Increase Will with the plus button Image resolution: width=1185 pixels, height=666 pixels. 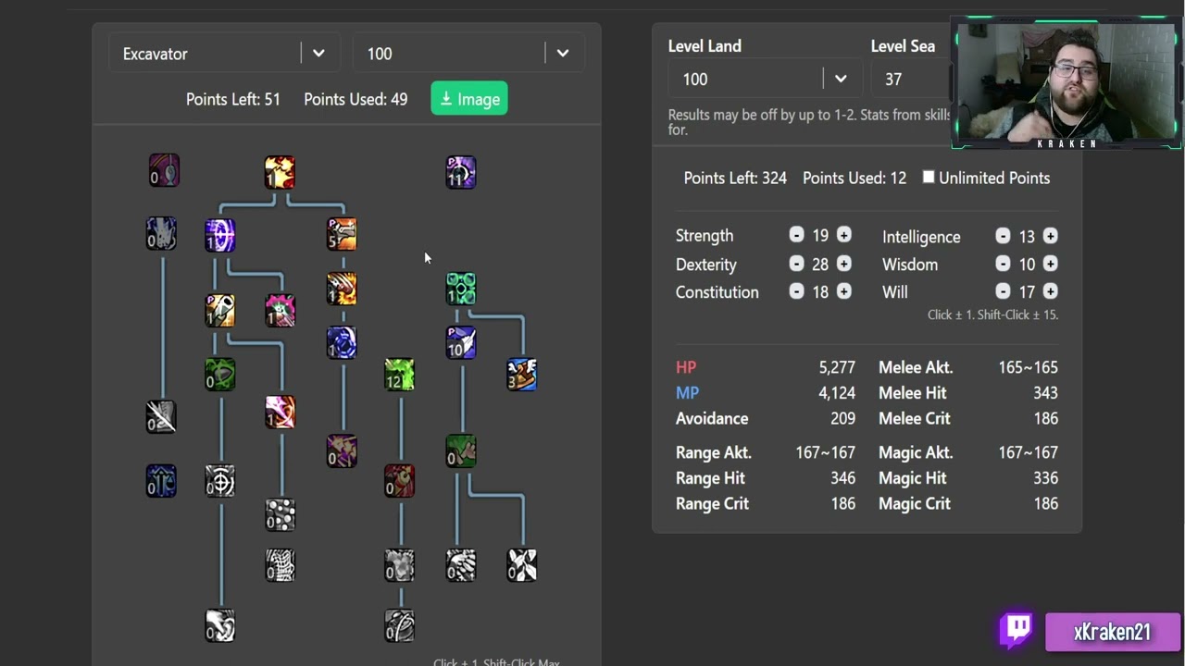pos(1050,291)
